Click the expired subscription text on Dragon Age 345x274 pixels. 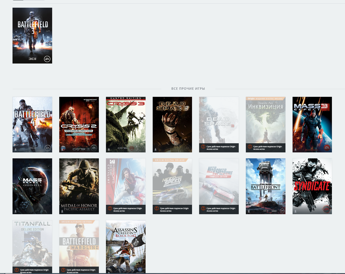click(268, 148)
